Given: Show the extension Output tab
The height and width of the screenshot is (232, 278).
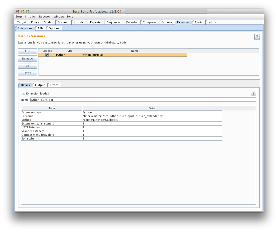Looking at the screenshot, I should click(40, 85).
